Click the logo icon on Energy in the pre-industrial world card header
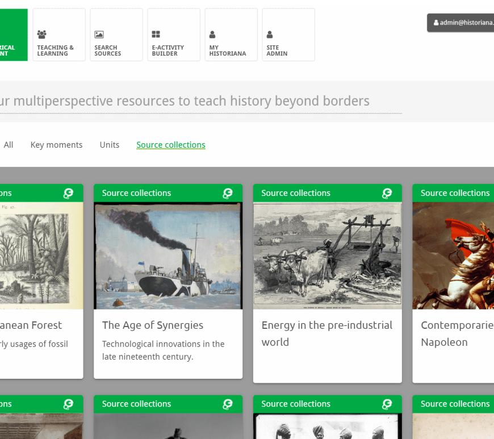This screenshot has width=494, height=439. click(x=387, y=194)
